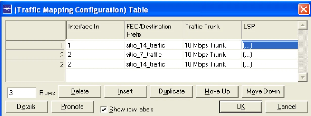Click the Delete button
The width and height of the screenshot is (311, 116).
click(80, 91)
